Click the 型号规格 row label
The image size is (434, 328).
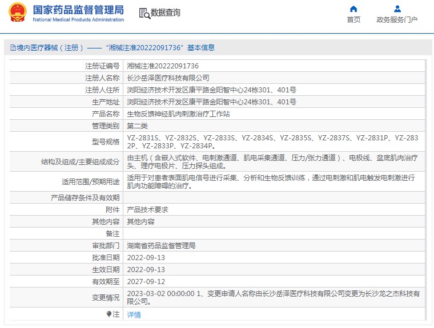point(106,142)
